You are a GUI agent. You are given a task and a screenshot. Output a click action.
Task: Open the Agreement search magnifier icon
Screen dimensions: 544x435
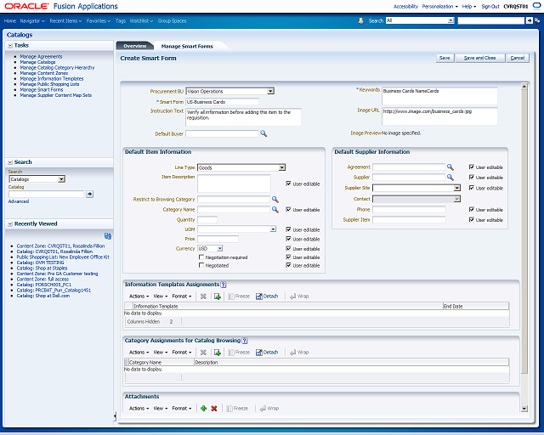point(450,167)
